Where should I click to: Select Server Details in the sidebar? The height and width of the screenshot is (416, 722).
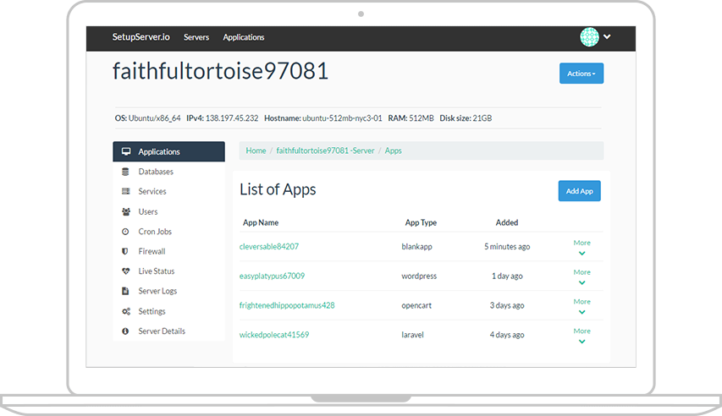tap(168, 331)
